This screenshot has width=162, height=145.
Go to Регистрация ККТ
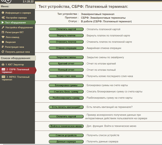point(15,32)
